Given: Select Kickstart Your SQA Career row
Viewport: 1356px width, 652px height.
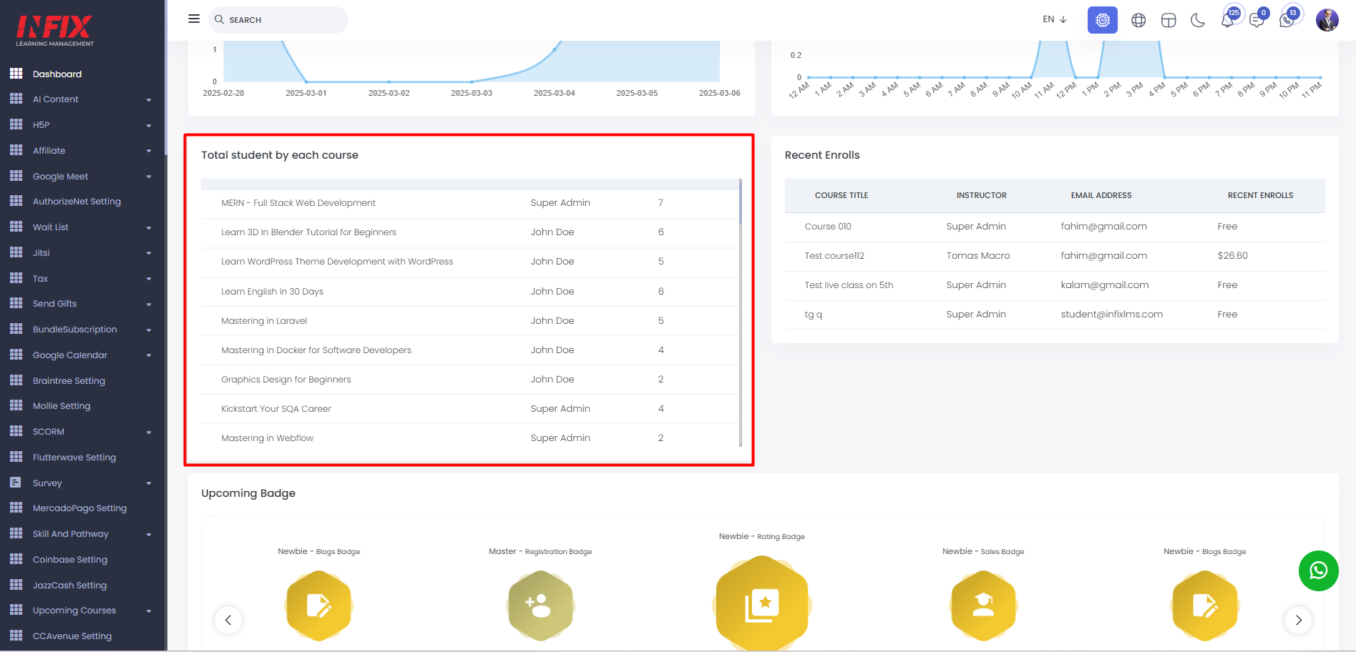Looking at the screenshot, I should [469, 409].
